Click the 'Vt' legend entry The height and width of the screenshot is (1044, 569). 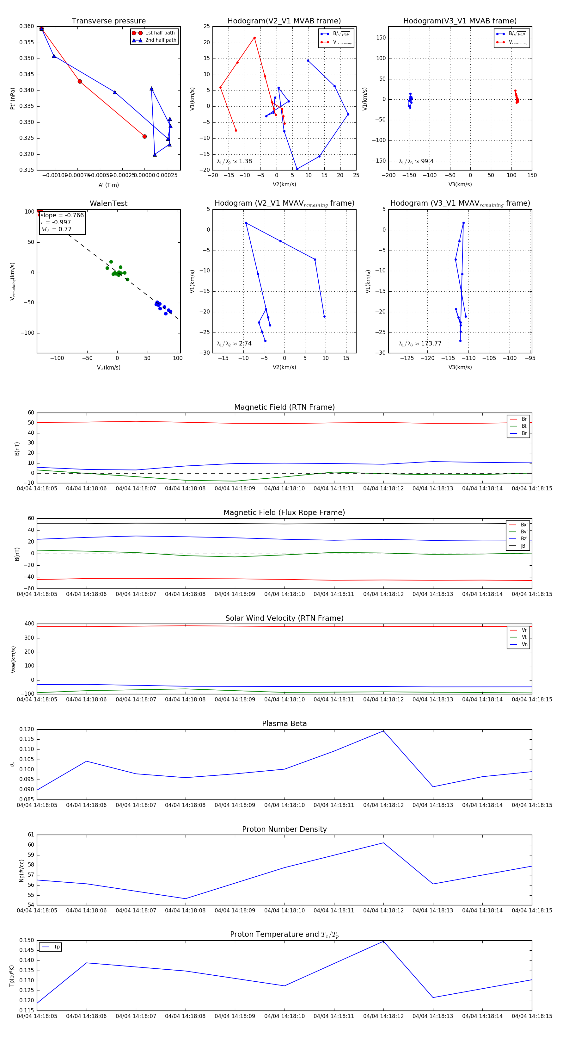click(x=518, y=637)
